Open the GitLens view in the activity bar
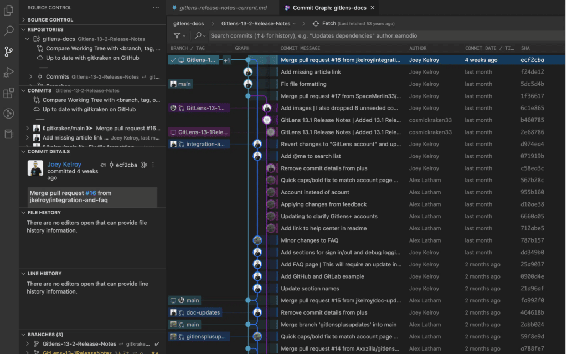Viewport: 567px width, 354px height. [9, 114]
